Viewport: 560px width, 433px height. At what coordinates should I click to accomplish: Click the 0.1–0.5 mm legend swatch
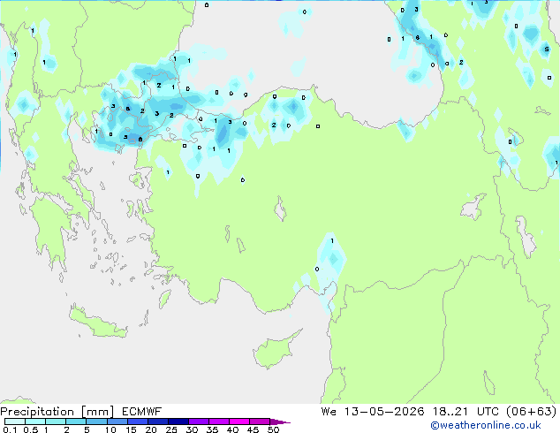click(x=15, y=422)
